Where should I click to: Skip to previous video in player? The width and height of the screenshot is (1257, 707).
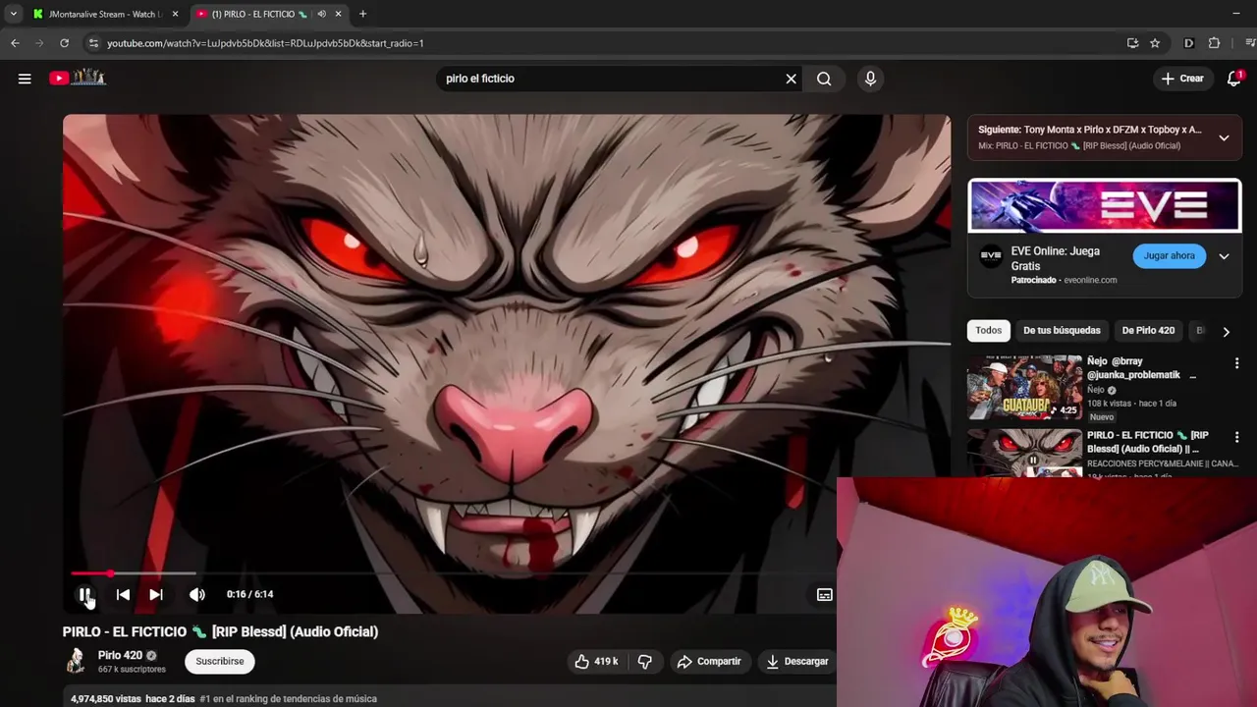pos(123,594)
